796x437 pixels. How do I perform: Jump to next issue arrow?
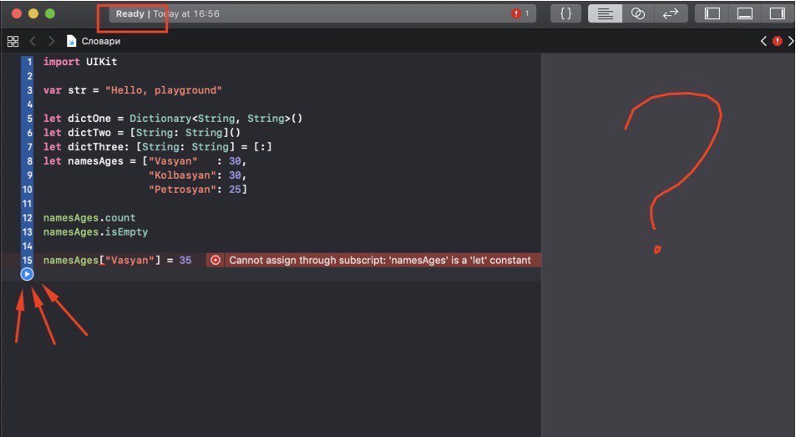coord(790,41)
